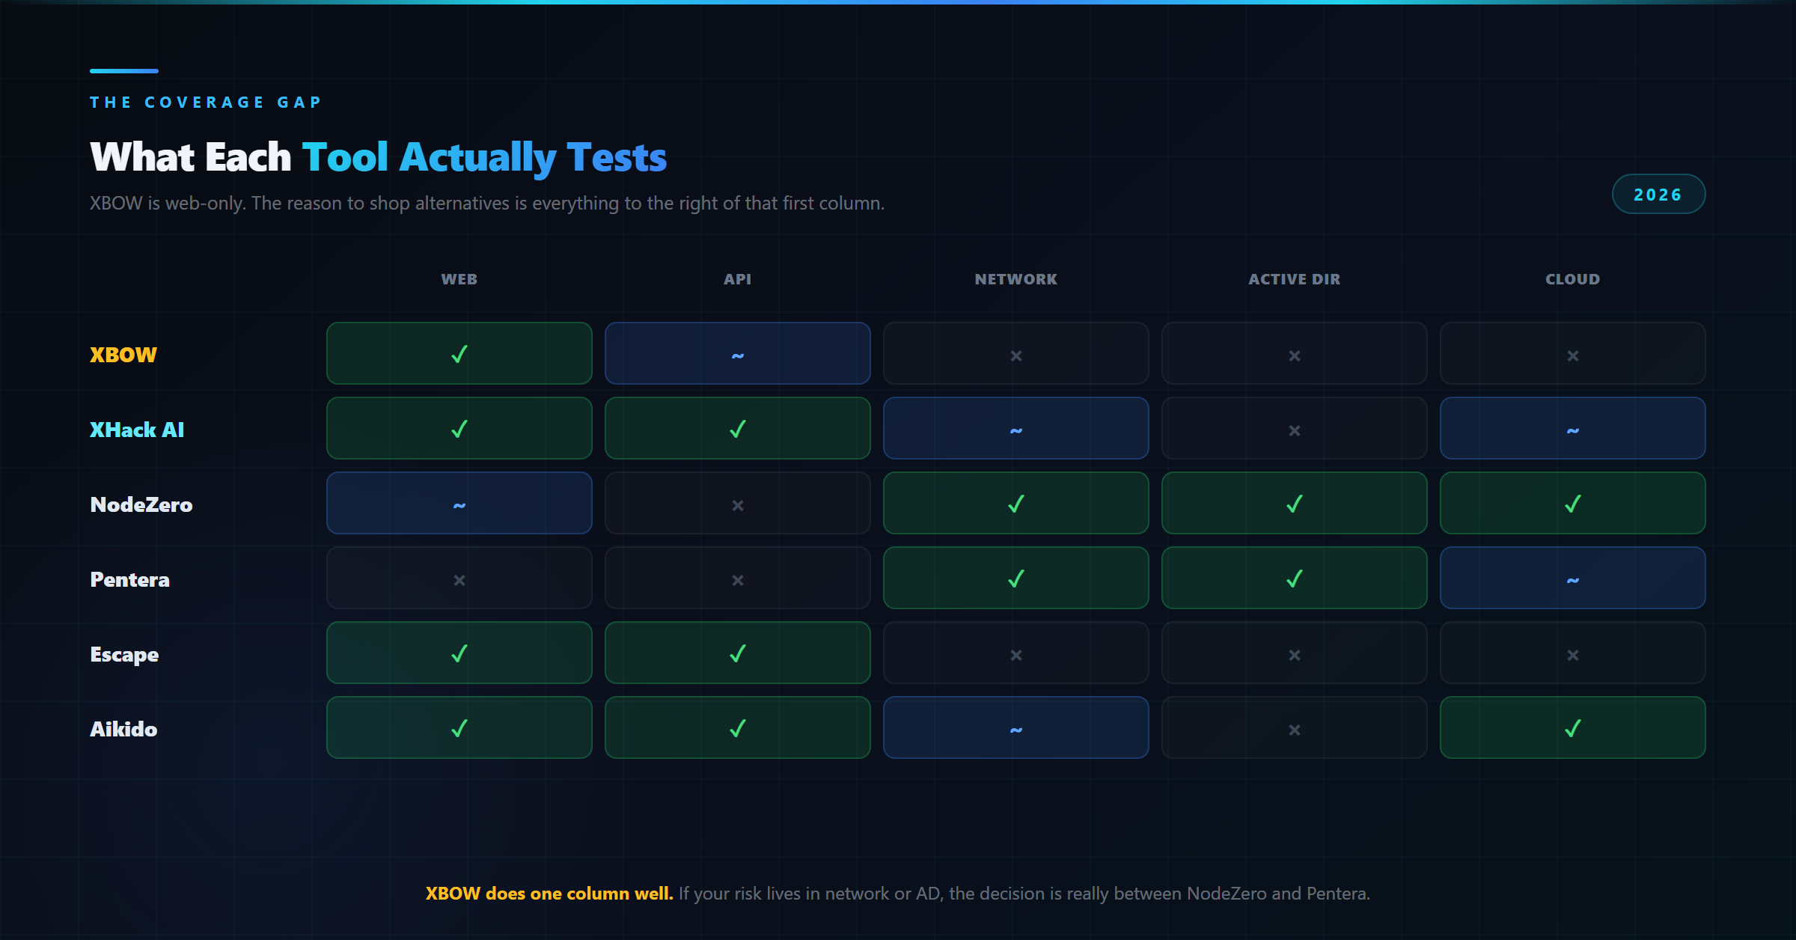Click "THE COVERAGE GAP" eyebrow label

click(206, 103)
